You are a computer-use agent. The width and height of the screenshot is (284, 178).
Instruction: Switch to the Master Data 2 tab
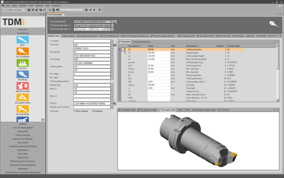point(69,36)
